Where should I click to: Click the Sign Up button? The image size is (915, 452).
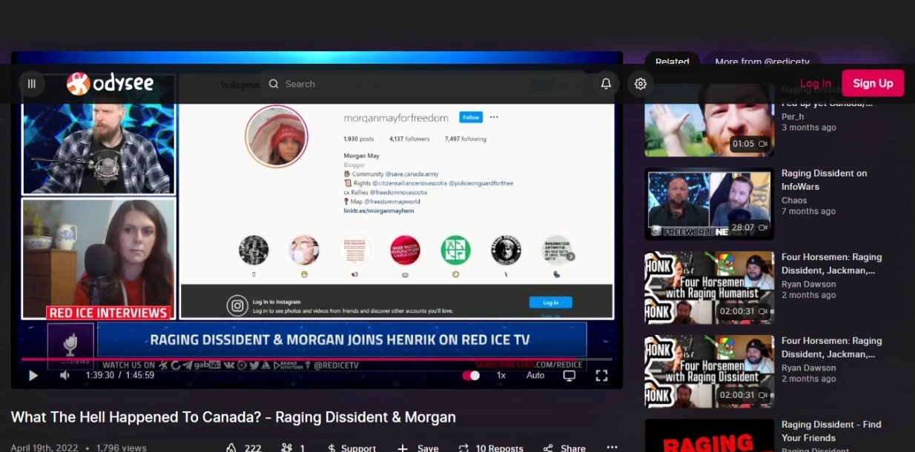pyautogui.click(x=873, y=83)
